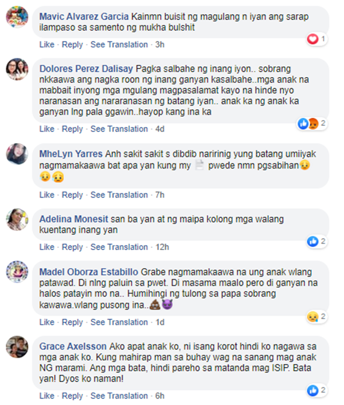Reply to Madel Oborza Estabillo's comment

tap(72, 322)
